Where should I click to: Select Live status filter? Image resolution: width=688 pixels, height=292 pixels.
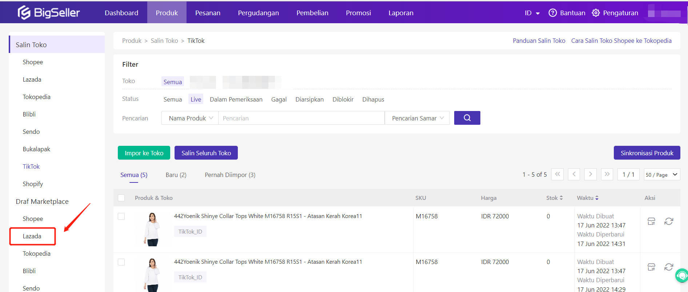[196, 99]
